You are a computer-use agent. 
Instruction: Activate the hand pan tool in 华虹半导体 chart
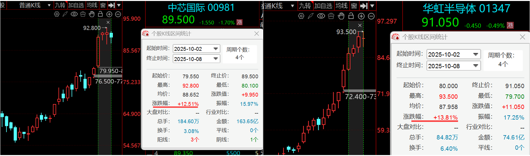point(341,16)
